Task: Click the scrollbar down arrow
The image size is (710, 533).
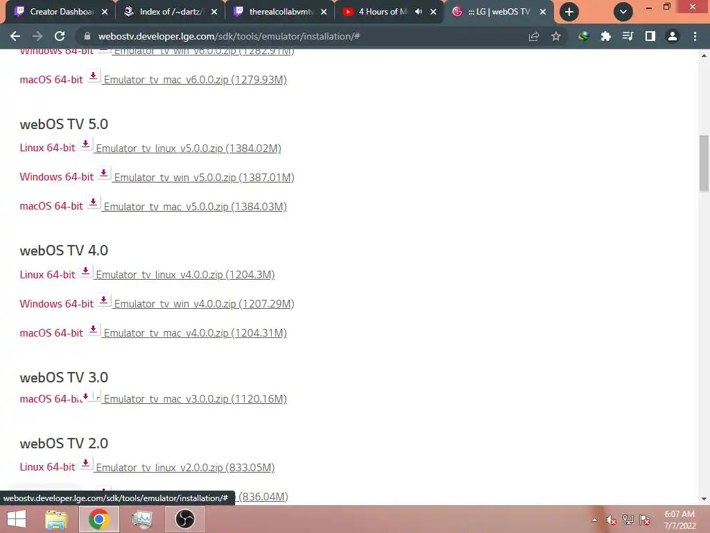Action: (x=704, y=499)
